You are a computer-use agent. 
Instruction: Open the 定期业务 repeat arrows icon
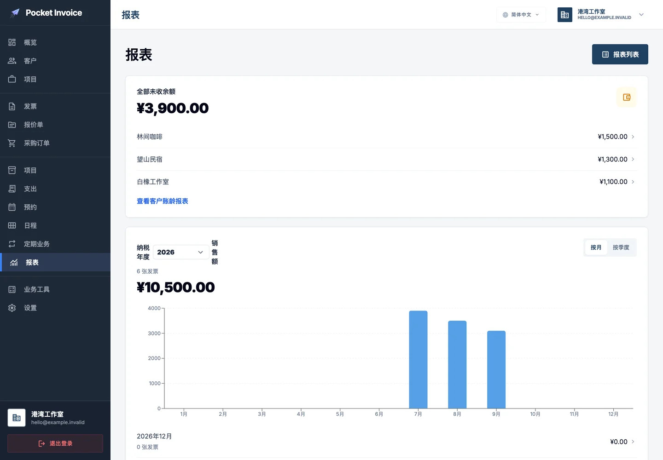(x=12, y=244)
